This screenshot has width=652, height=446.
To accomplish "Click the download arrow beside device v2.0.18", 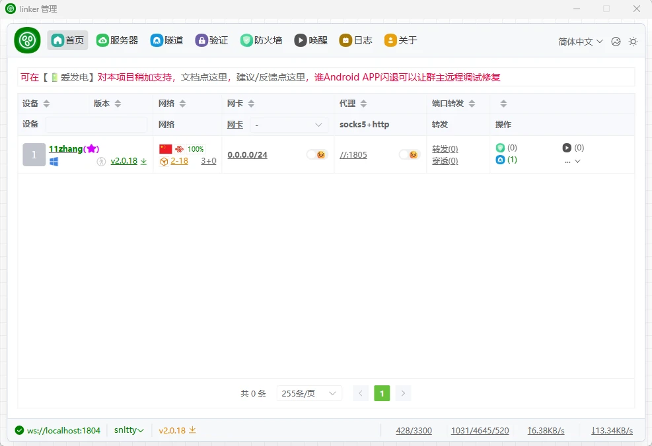I will coord(143,162).
